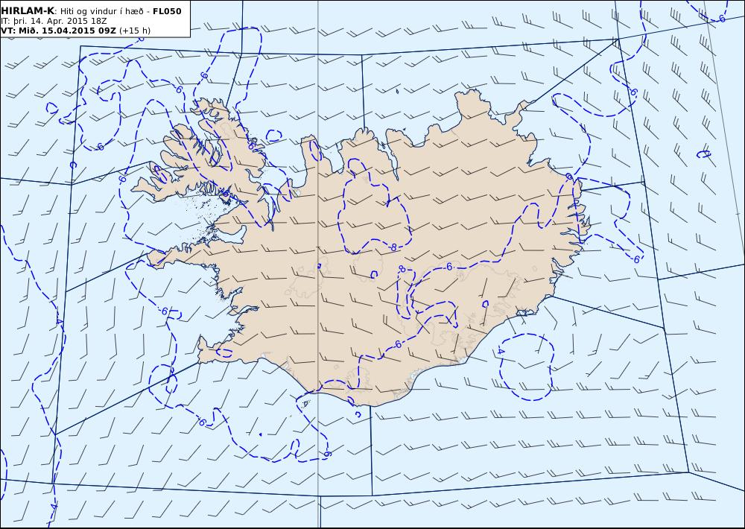Select the FL050 flight level label
Image resolution: width=745 pixels, height=529 pixels.
click(x=167, y=11)
